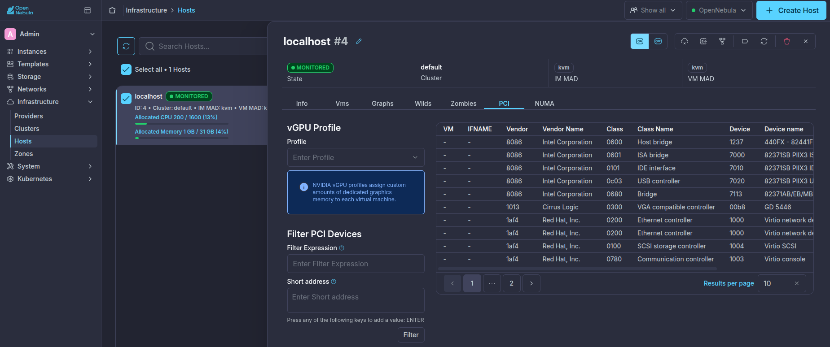Switch to the Info tab
830x347 pixels.
[x=302, y=104]
